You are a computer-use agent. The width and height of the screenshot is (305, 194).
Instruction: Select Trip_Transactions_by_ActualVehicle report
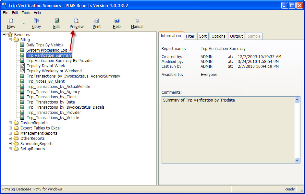(x=58, y=87)
